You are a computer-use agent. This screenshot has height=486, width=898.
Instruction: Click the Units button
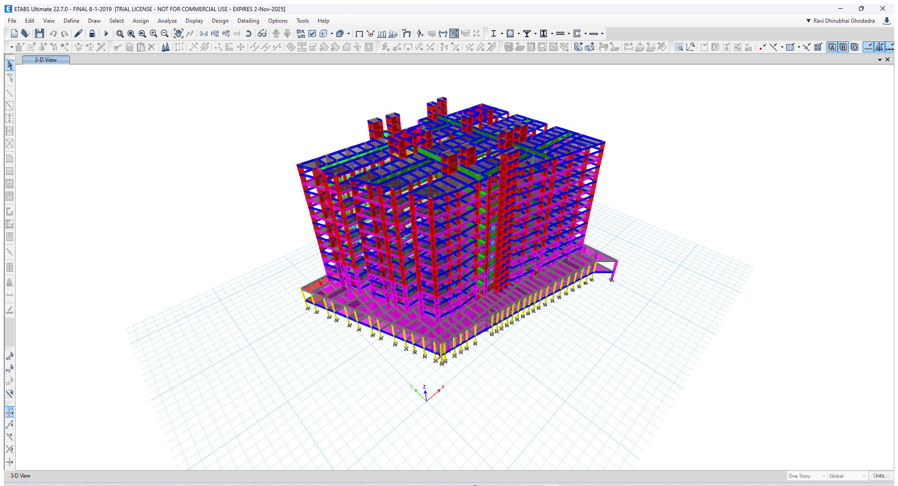click(x=880, y=476)
